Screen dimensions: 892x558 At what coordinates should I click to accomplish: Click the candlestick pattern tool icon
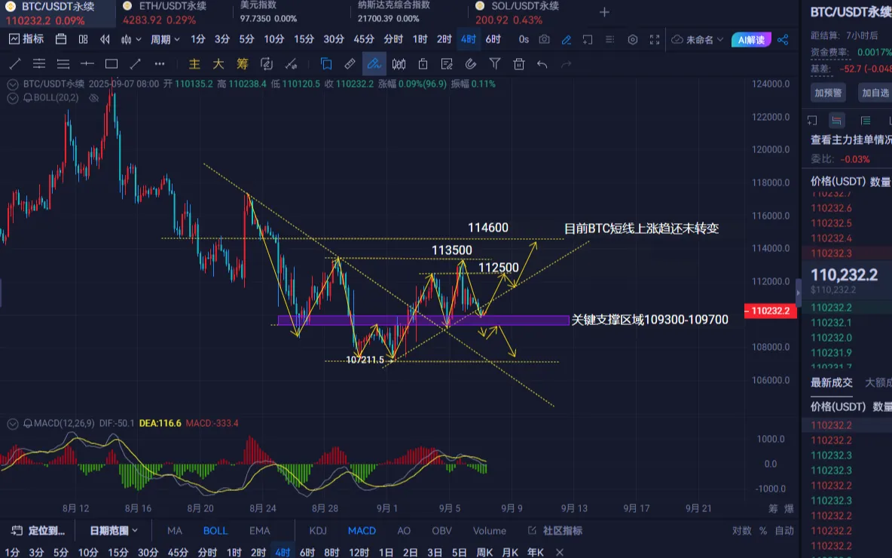pos(399,64)
